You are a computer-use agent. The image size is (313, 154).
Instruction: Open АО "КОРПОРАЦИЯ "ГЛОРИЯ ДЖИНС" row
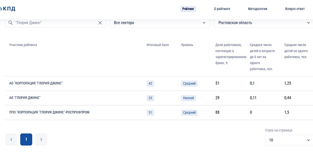point(36,83)
